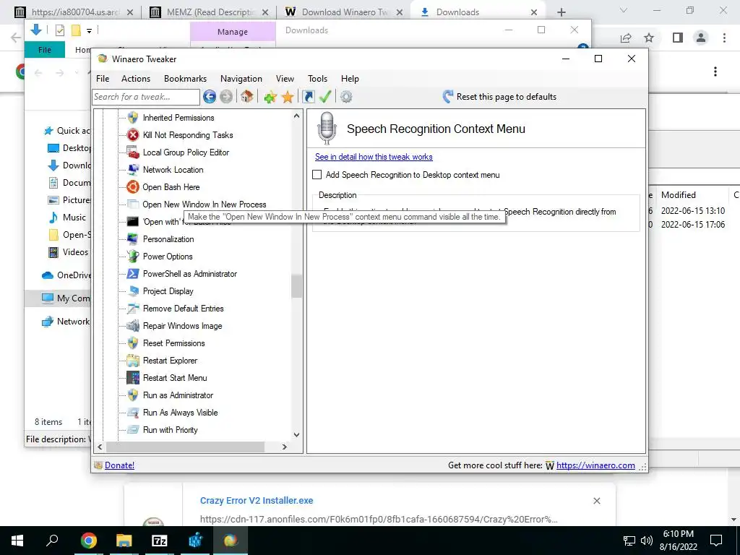
Task: Enable Add Speech Recognition to Desktop context menu
Action: (317, 175)
